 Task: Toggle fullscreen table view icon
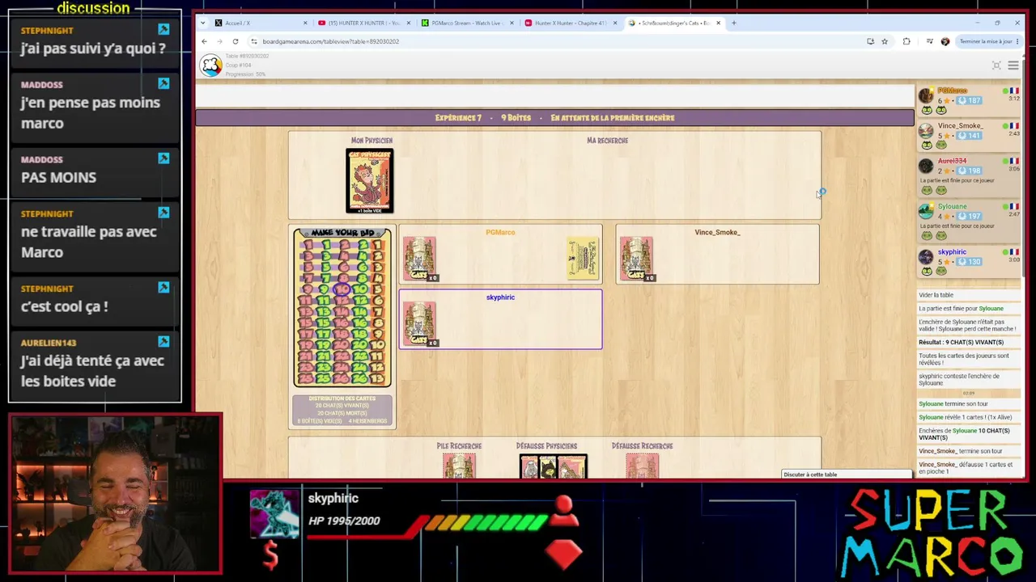point(996,65)
